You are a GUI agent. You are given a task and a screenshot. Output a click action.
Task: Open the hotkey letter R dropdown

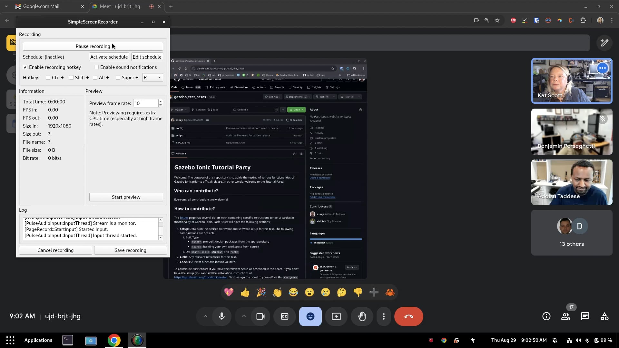152,78
